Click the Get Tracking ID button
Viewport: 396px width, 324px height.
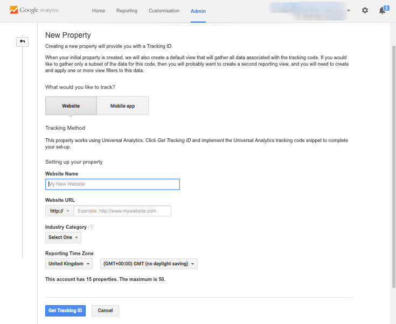(65, 311)
